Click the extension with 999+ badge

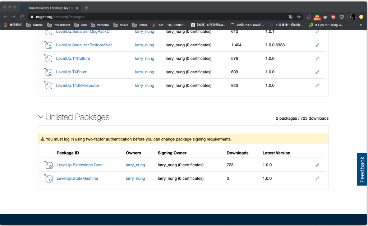317,17
